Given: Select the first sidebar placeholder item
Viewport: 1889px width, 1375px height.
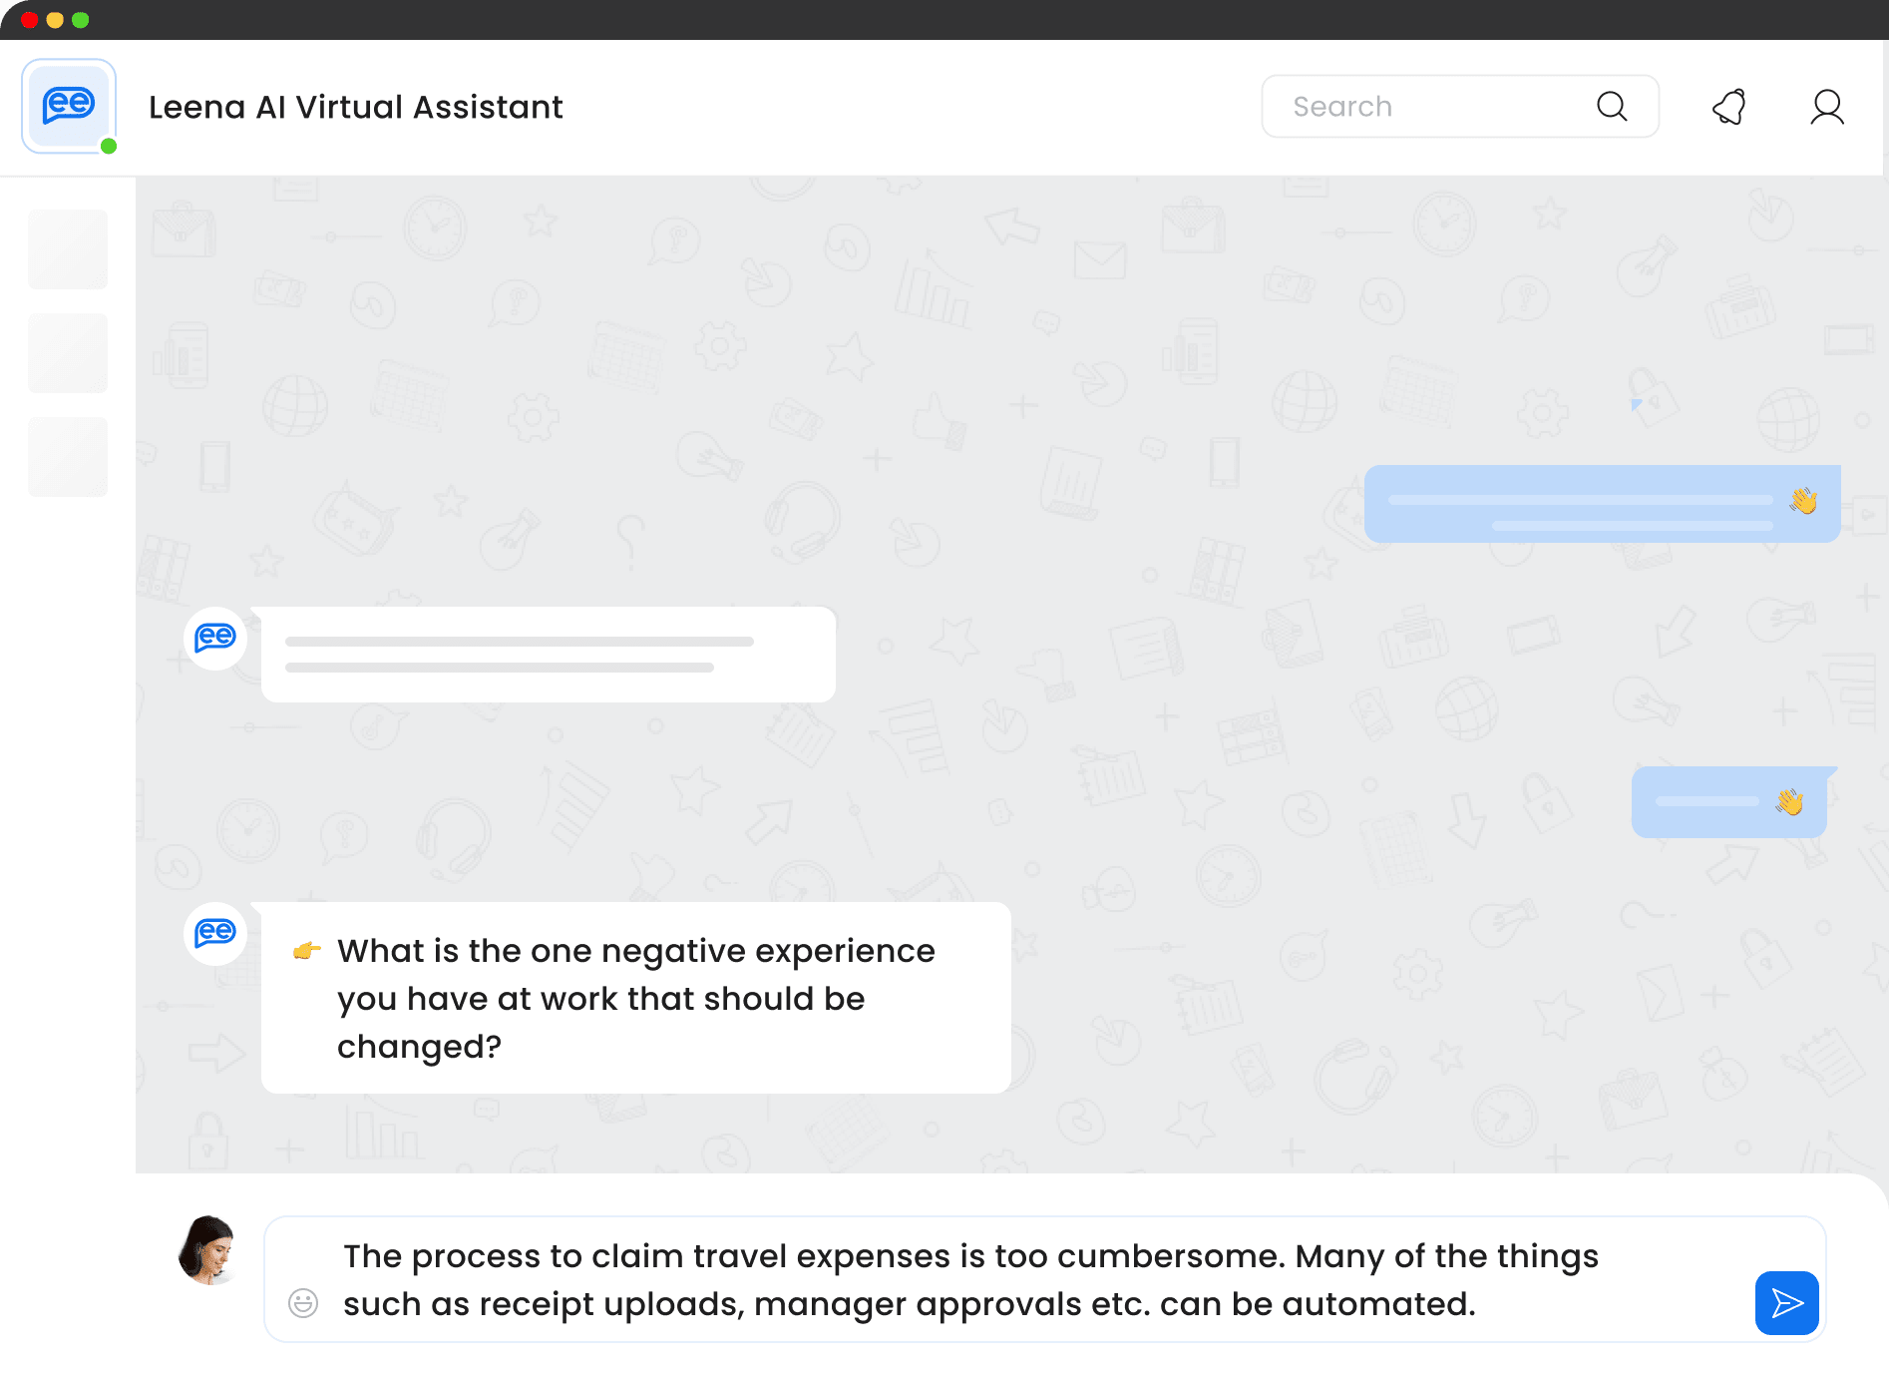Looking at the screenshot, I should [68, 249].
